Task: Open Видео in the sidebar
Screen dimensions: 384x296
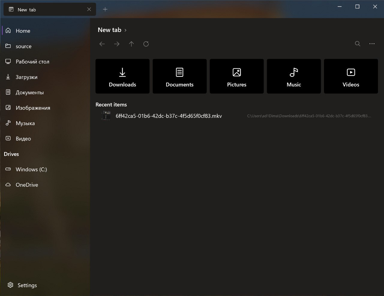Action: 45,139
